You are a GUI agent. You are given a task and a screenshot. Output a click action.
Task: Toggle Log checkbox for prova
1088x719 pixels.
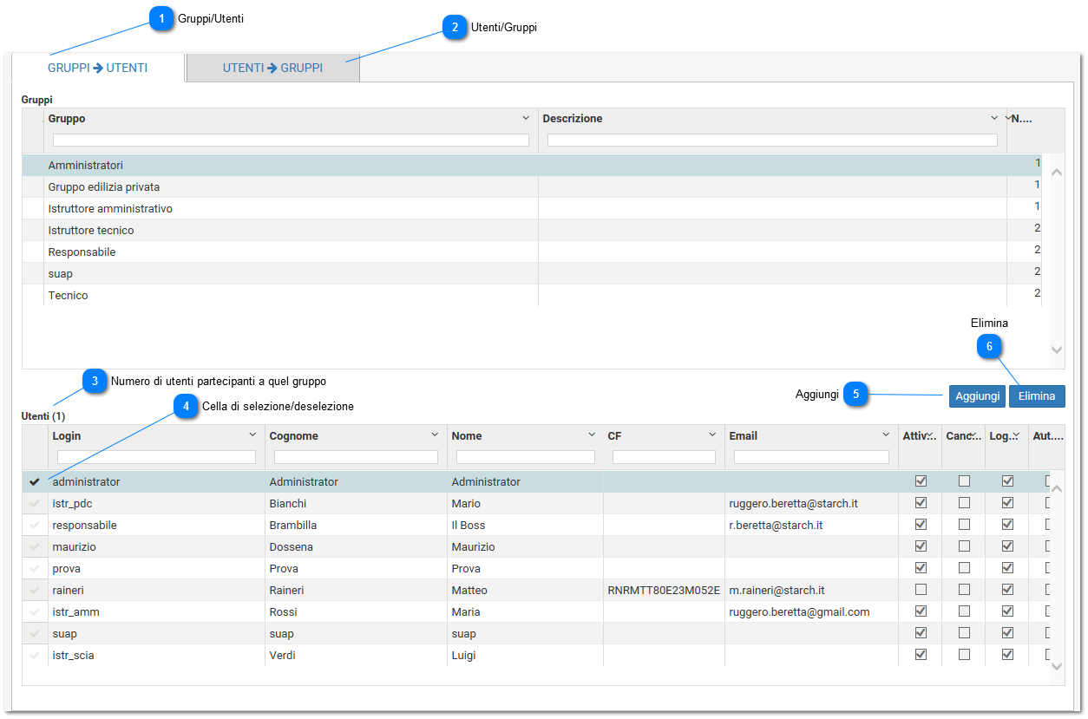[1007, 567]
